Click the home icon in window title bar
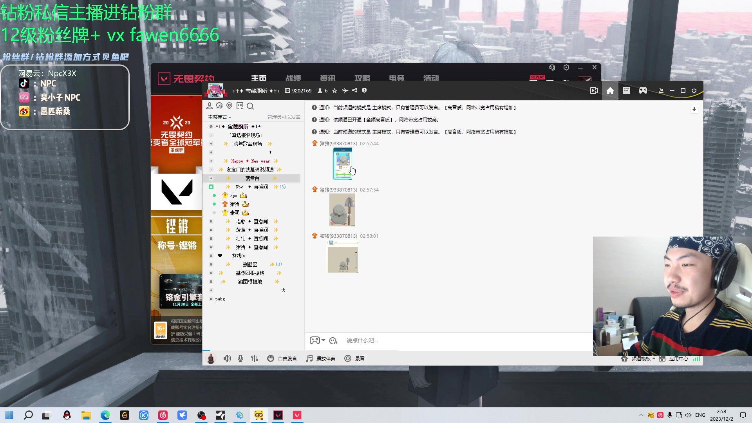752x423 pixels. pos(610,90)
